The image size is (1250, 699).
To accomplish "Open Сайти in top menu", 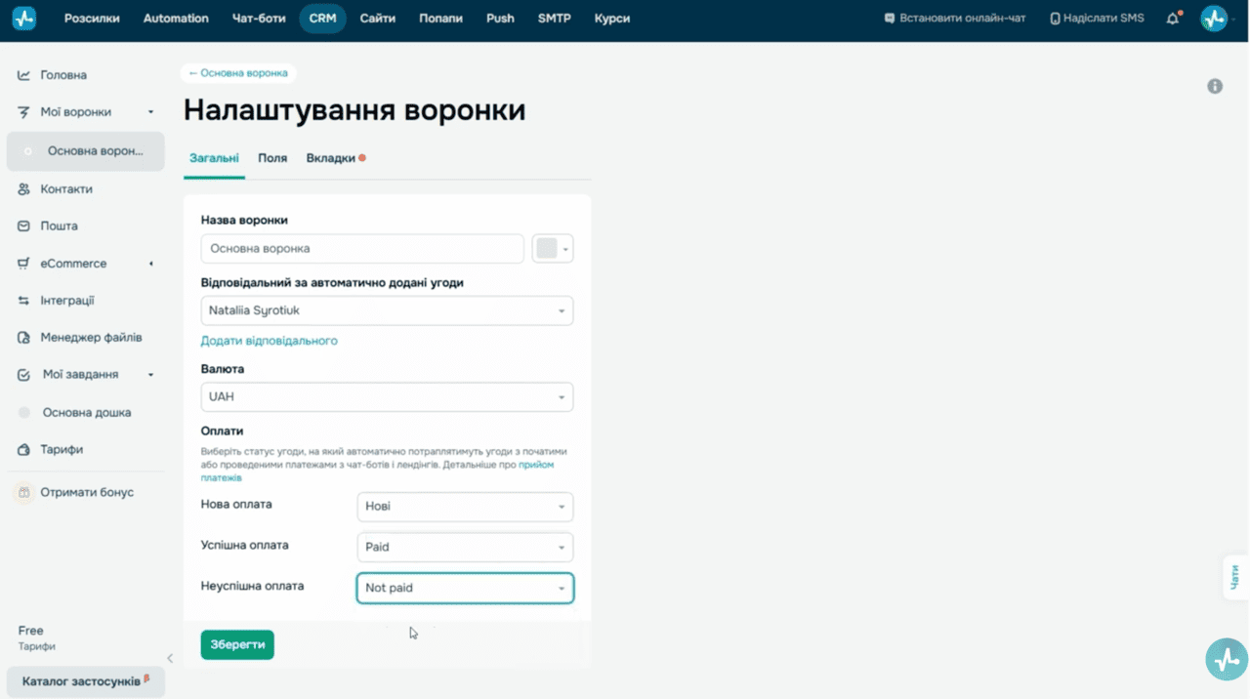I will pos(377,19).
